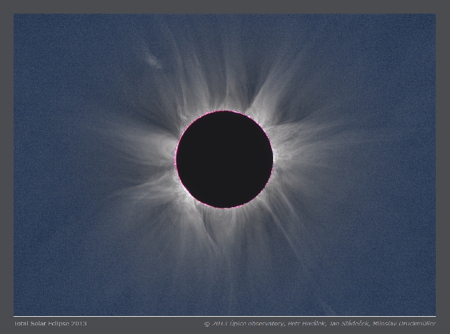The height and width of the screenshot is (334, 450).
Task: Click the white line above the caption
Action: point(224,317)
